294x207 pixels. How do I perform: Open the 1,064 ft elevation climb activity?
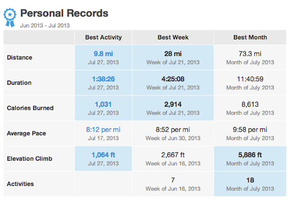(x=103, y=155)
